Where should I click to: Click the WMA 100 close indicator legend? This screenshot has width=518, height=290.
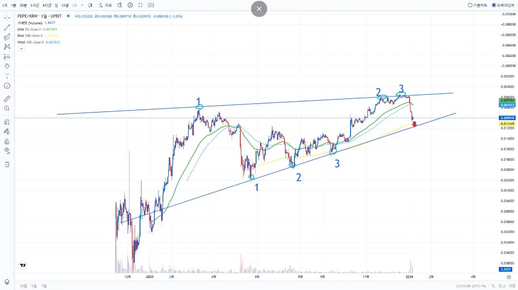[x=30, y=42]
